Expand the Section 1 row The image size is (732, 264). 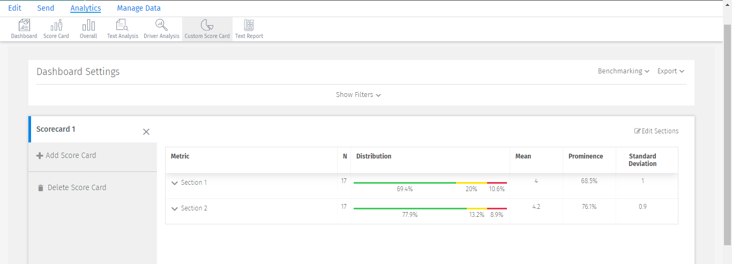click(174, 183)
